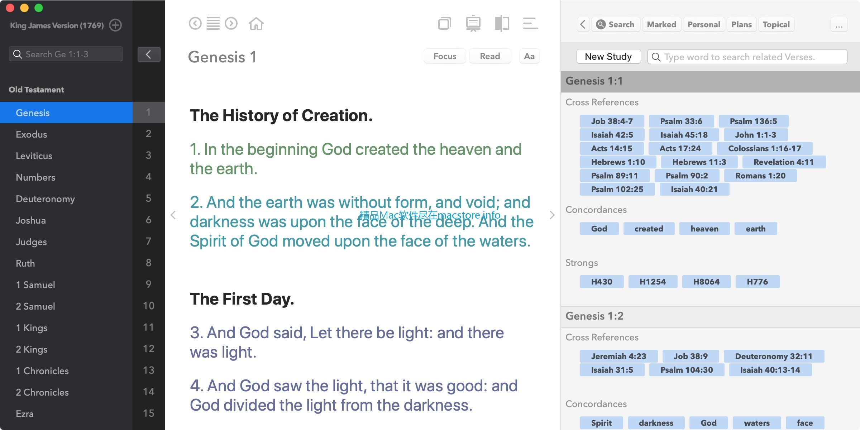
Task: Open the Topical tab
Action: point(776,24)
